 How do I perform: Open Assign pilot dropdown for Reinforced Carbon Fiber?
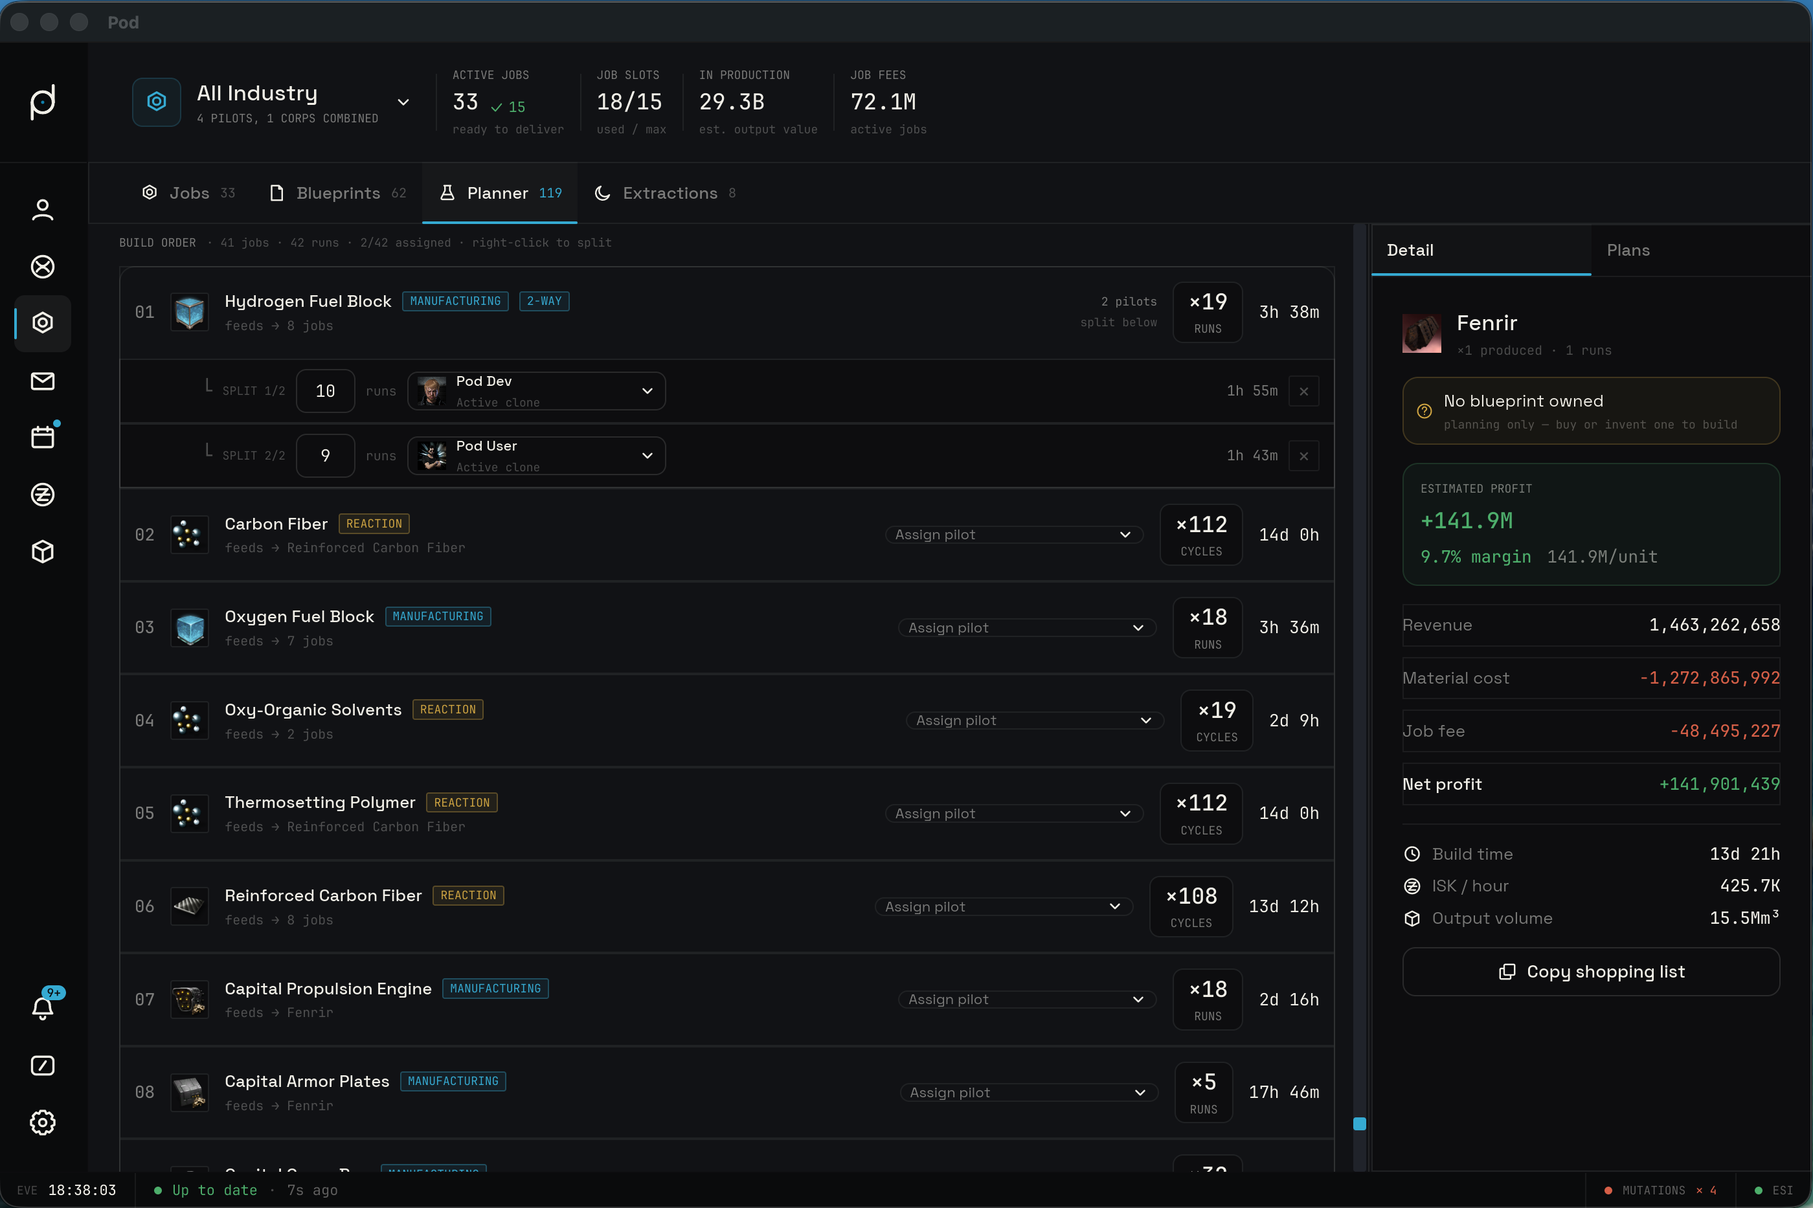pyautogui.click(x=1003, y=907)
